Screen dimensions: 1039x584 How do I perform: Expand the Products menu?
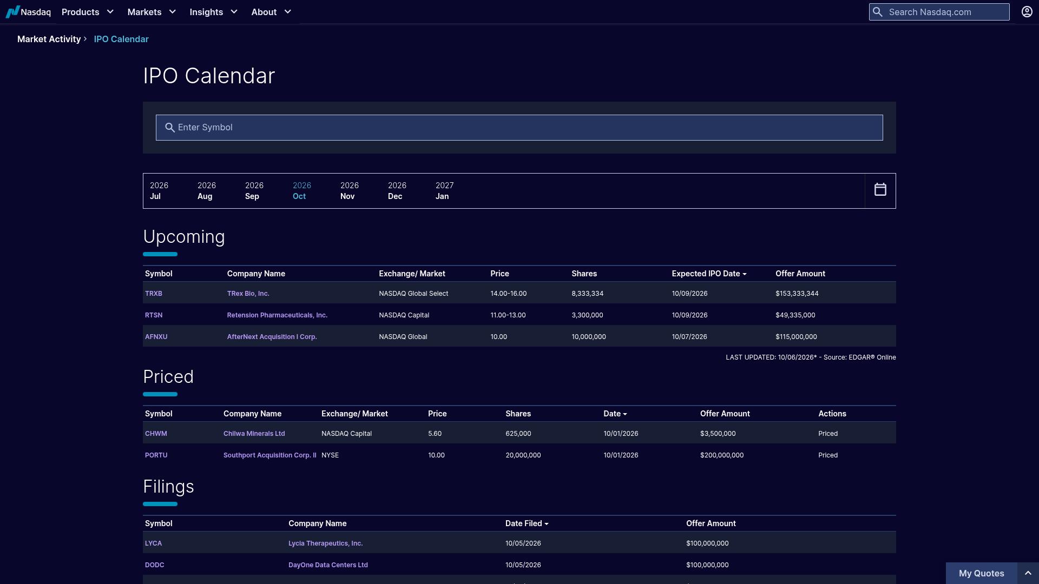pos(88,12)
